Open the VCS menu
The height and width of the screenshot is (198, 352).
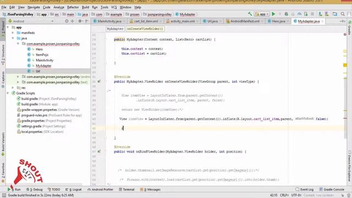coord(114,7)
